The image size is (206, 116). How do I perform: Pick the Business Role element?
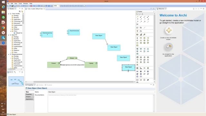141,38
